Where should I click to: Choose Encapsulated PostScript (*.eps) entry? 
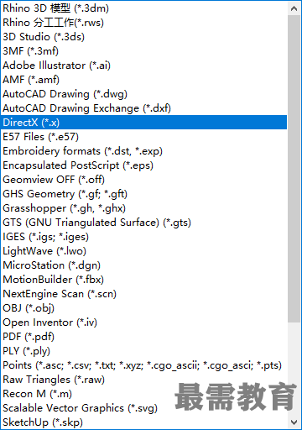pyautogui.click(x=143, y=165)
